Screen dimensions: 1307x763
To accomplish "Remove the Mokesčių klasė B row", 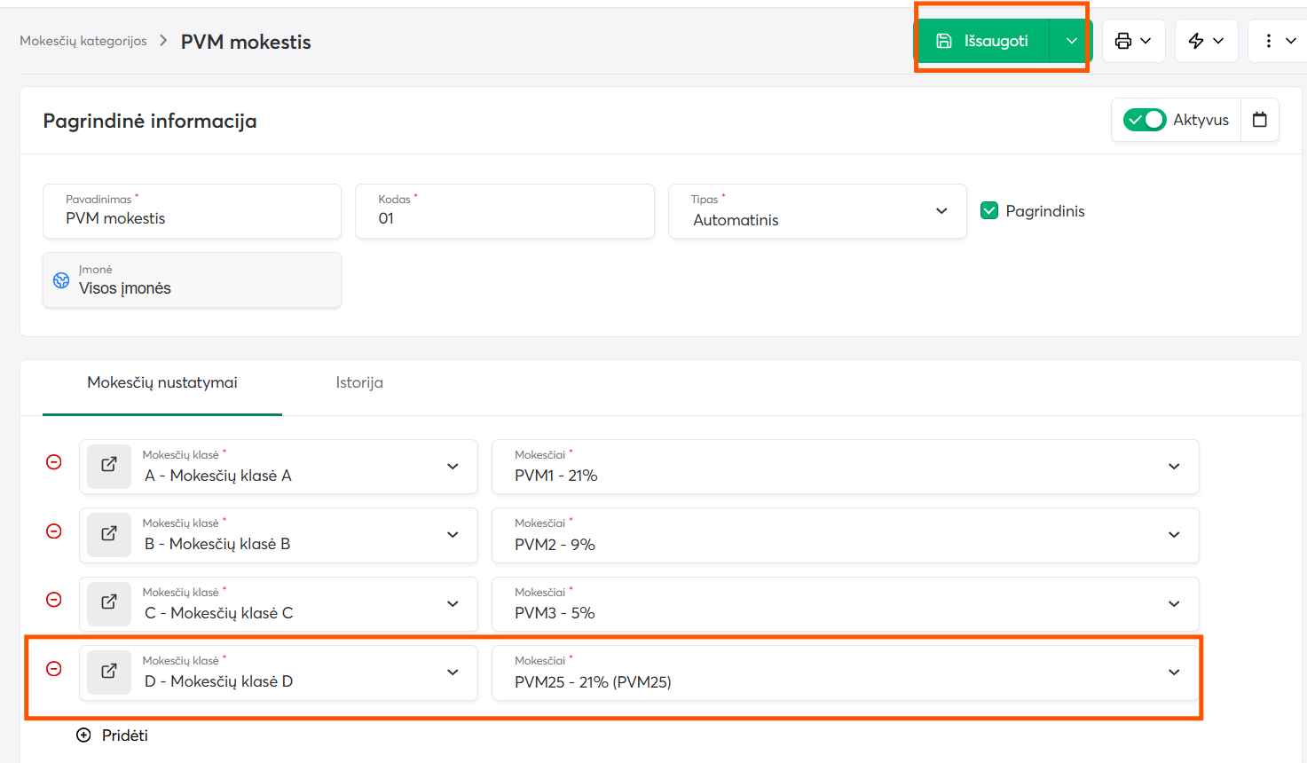I will [x=54, y=531].
